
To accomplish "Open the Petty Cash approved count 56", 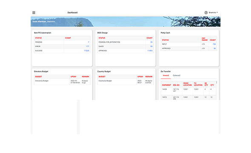I will click(214, 48).
